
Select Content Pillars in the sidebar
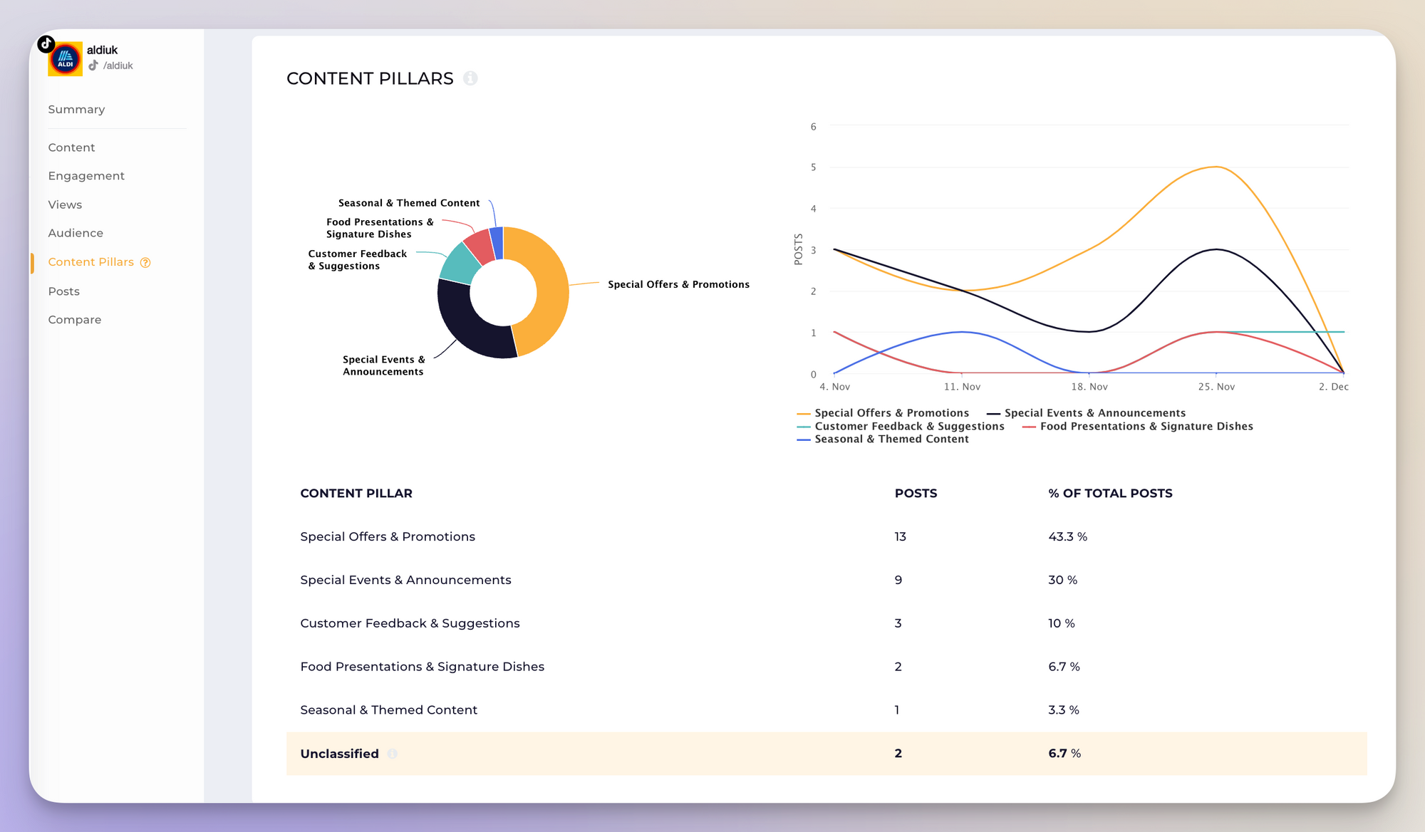point(90,262)
